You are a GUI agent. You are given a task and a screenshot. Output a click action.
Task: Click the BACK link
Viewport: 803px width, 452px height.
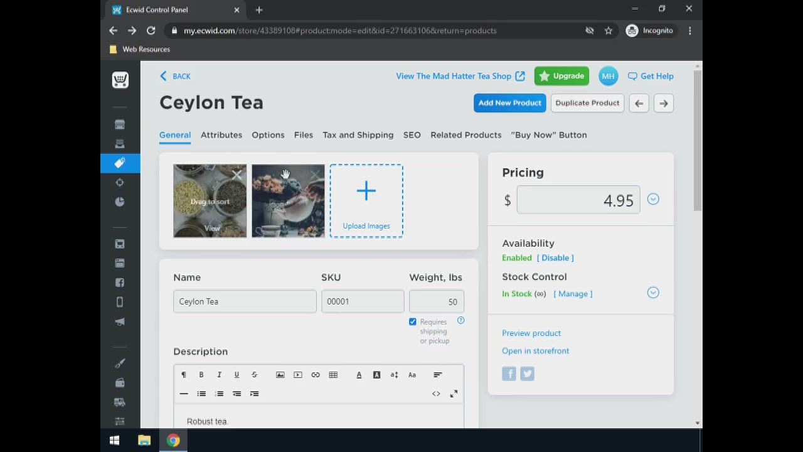click(x=175, y=76)
